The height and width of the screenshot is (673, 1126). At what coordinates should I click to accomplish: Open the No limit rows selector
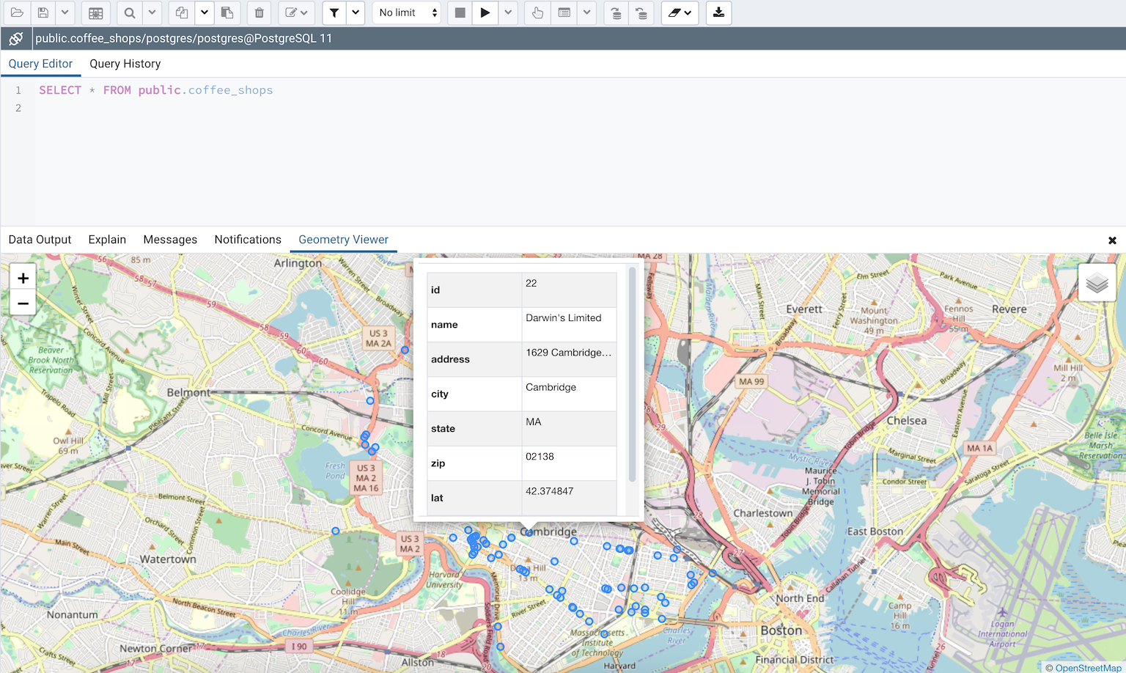click(407, 12)
